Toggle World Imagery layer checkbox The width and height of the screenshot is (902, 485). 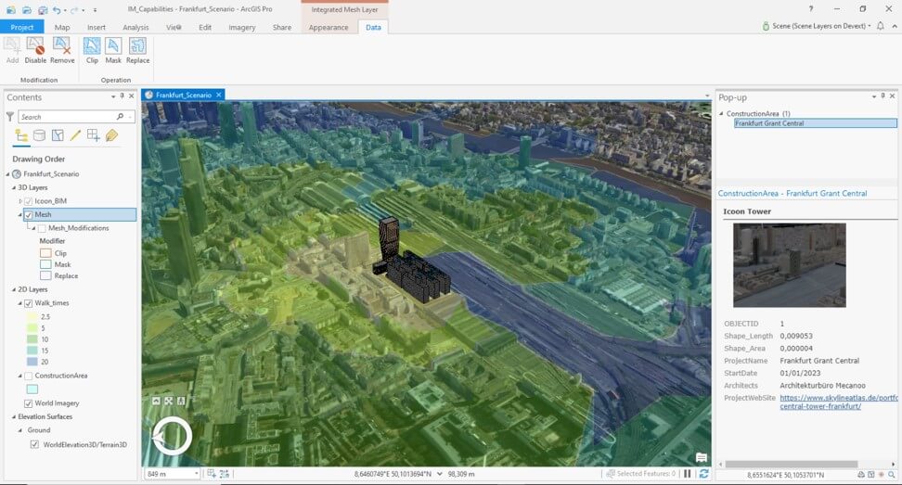[28, 402]
